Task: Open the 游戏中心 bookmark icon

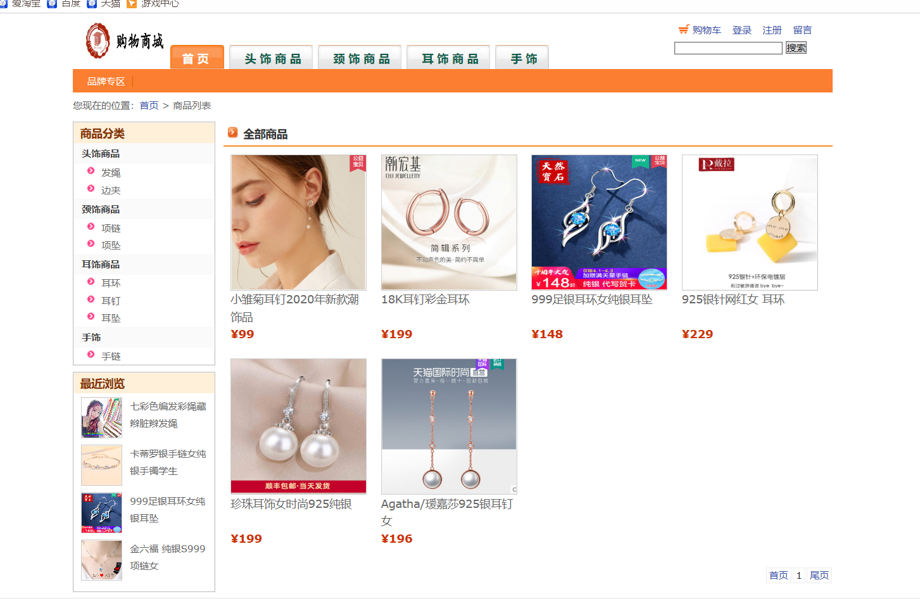Action: [x=132, y=3]
